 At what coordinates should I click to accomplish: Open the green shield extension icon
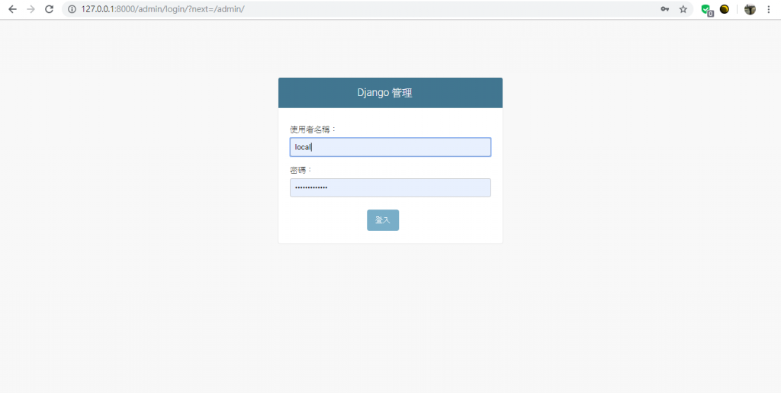706,9
